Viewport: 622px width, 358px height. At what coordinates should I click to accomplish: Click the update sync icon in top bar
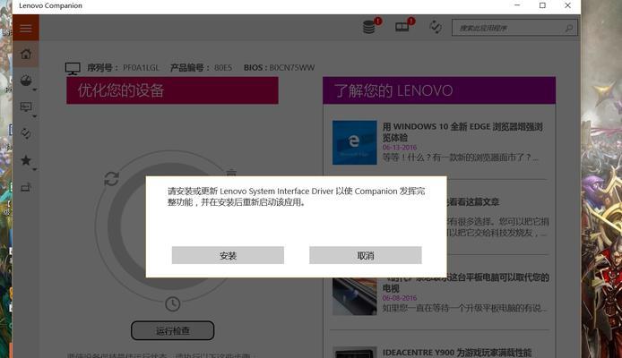436,27
